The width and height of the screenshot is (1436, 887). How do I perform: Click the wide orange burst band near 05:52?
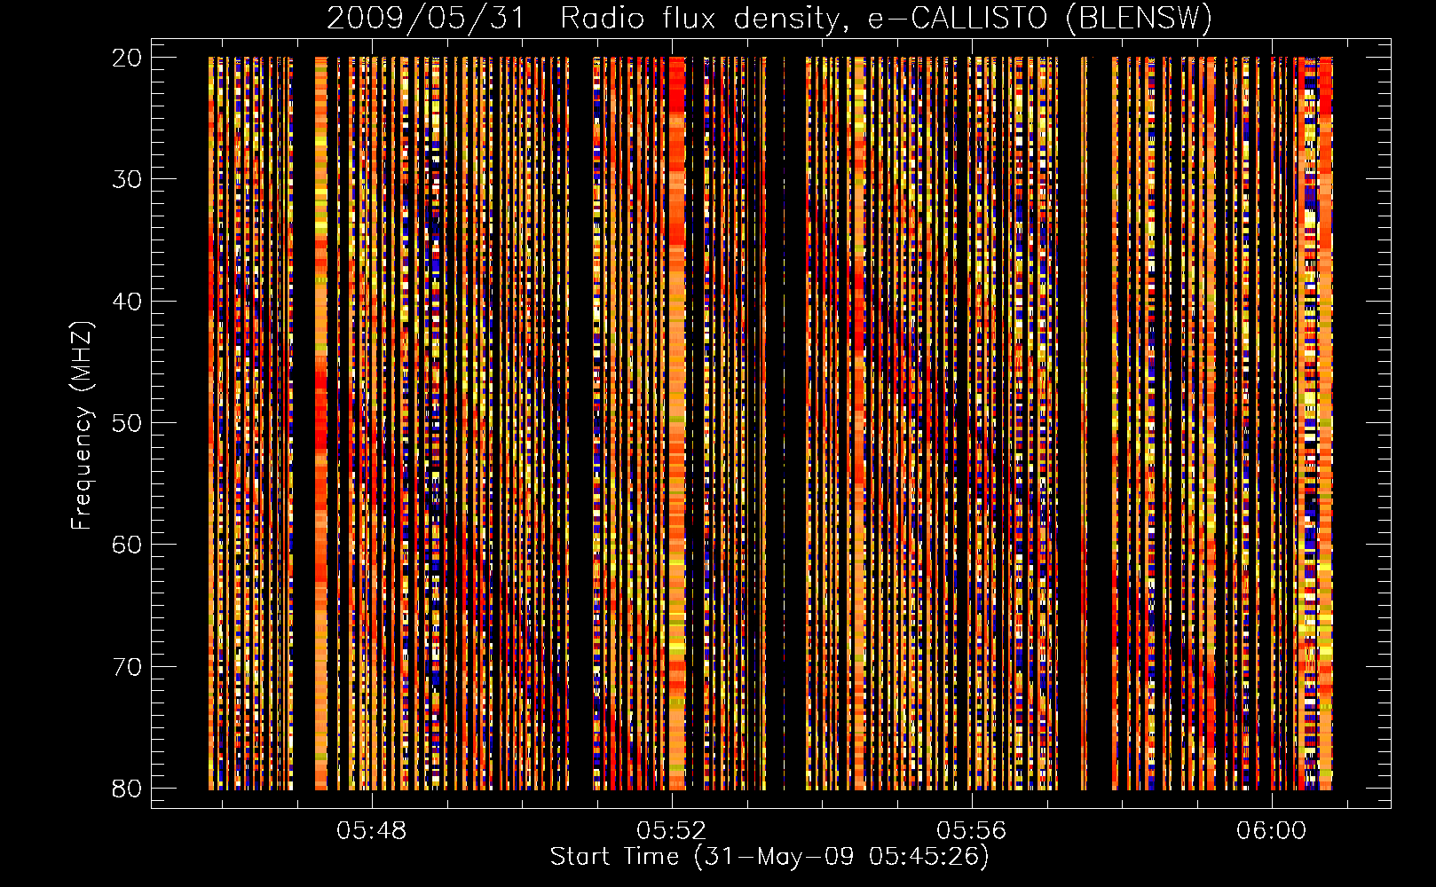click(x=677, y=423)
